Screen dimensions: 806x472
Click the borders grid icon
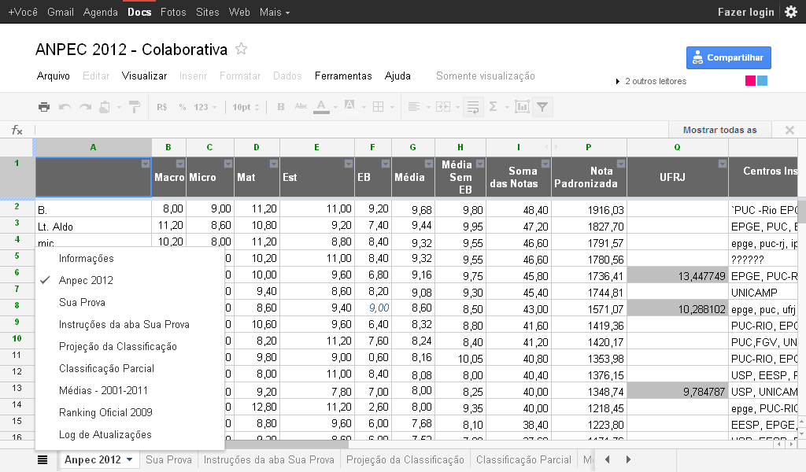pos(379,107)
